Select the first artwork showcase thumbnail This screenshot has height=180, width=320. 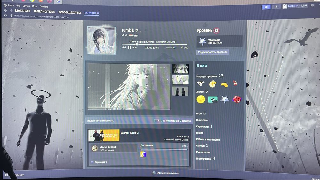click(x=180, y=69)
